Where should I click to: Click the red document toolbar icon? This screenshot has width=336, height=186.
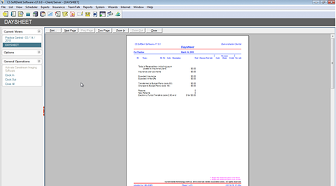tap(73, 14)
